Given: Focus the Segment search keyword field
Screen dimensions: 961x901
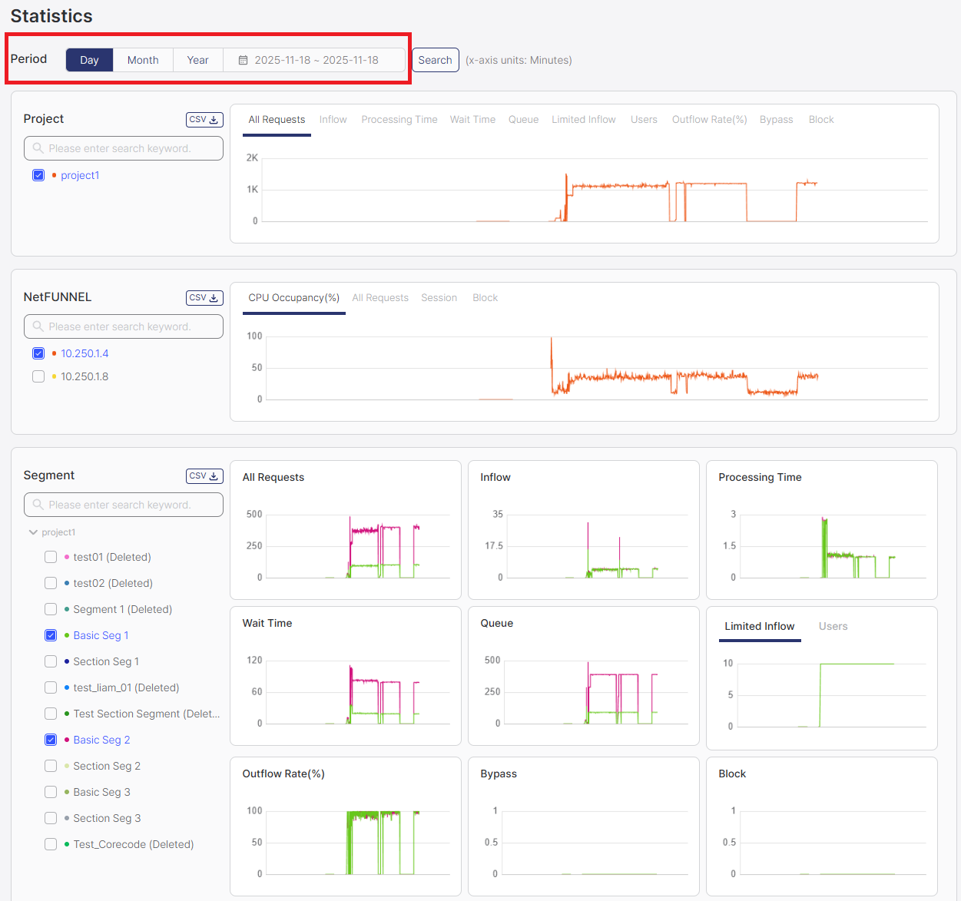Looking at the screenshot, I should [131, 505].
